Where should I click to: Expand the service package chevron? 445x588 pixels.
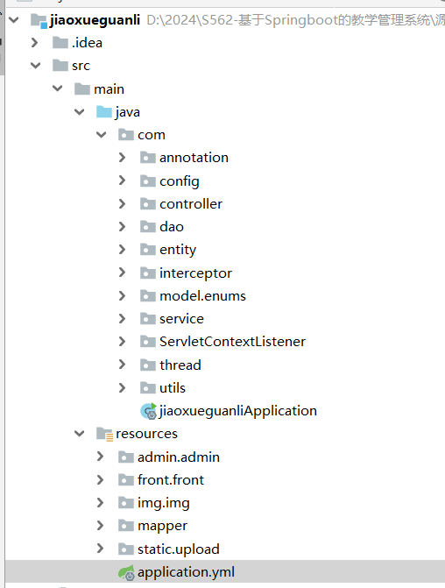(x=123, y=319)
